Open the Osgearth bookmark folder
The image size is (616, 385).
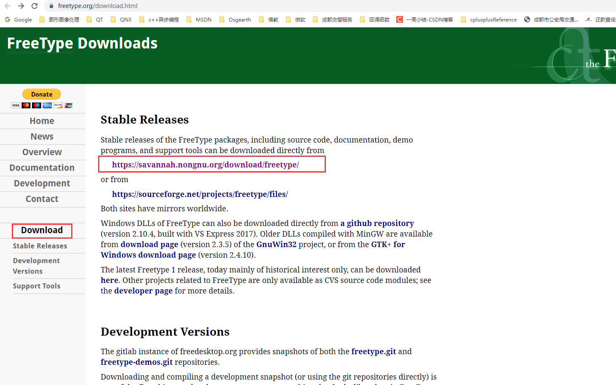coord(235,19)
